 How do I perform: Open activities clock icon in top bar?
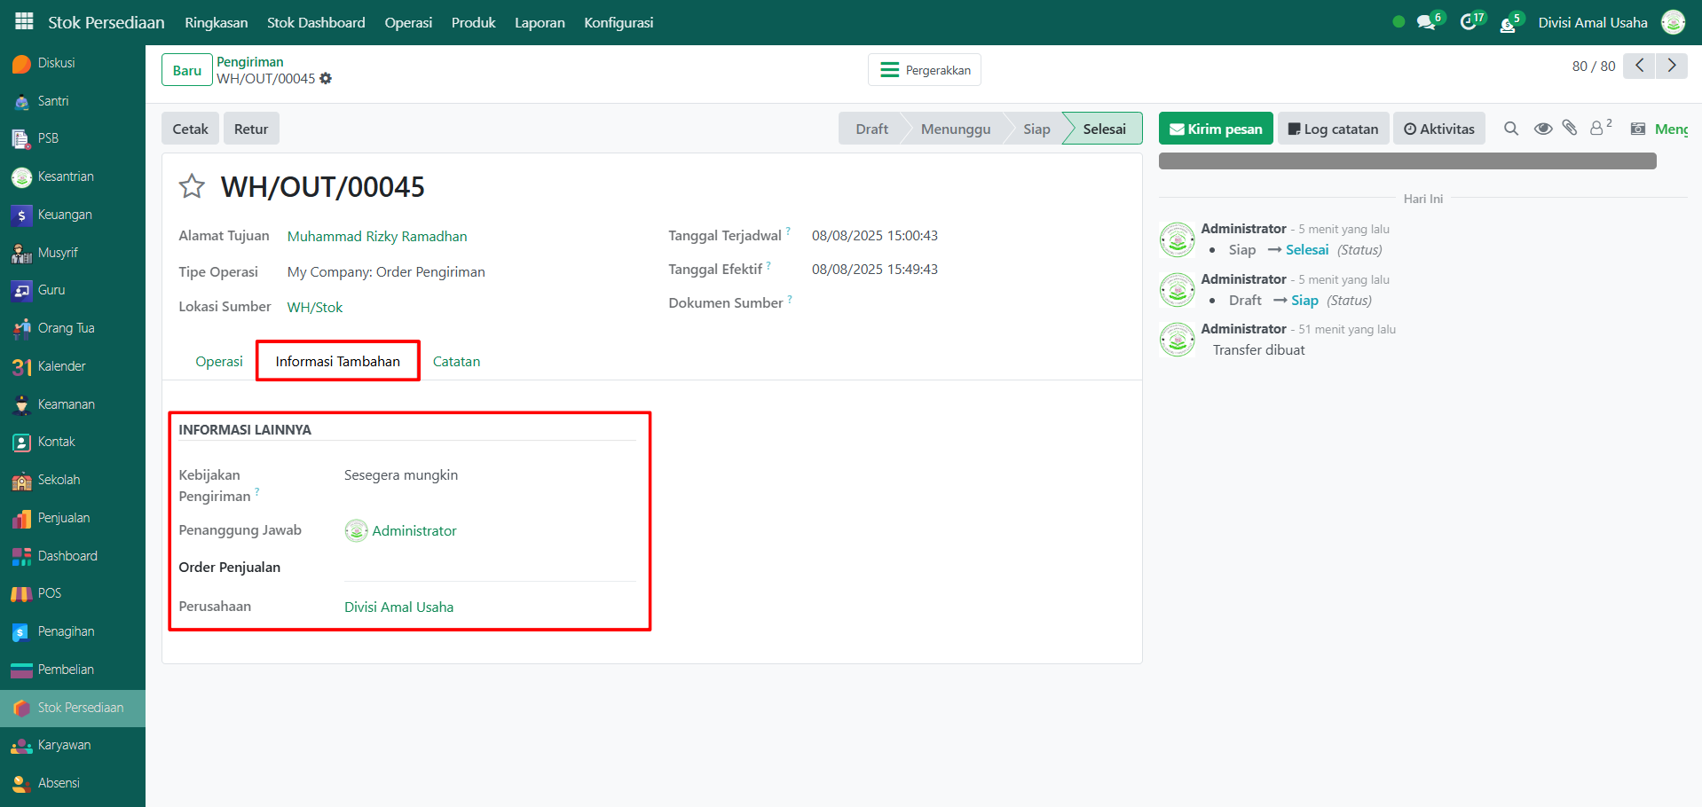click(1469, 22)
